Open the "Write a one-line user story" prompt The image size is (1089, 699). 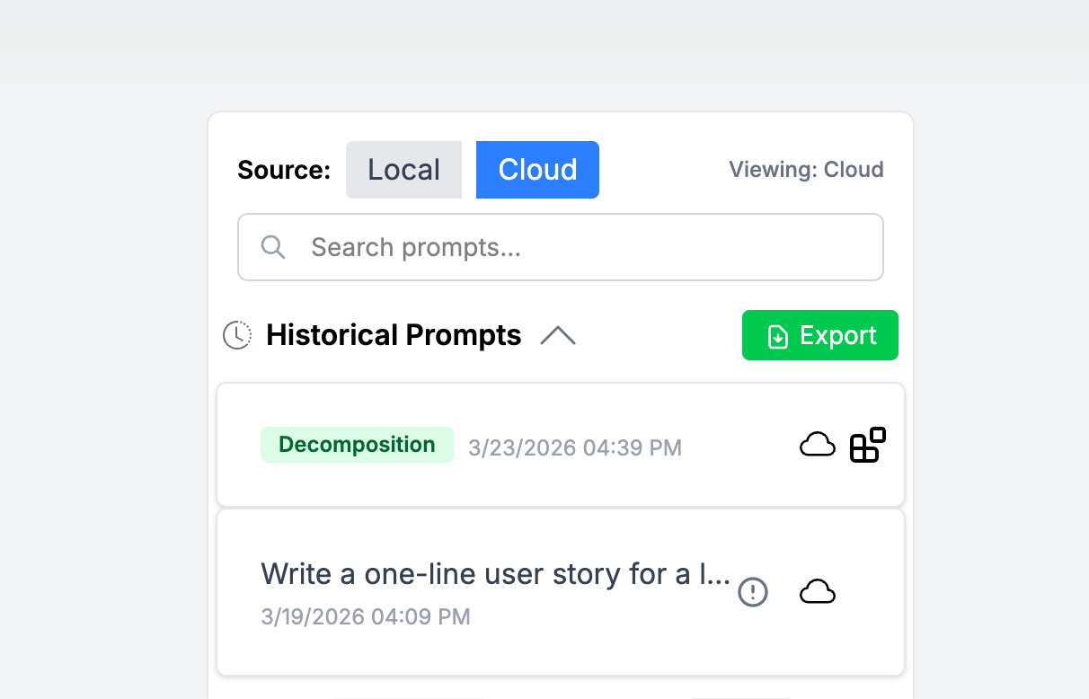[495, 574]
